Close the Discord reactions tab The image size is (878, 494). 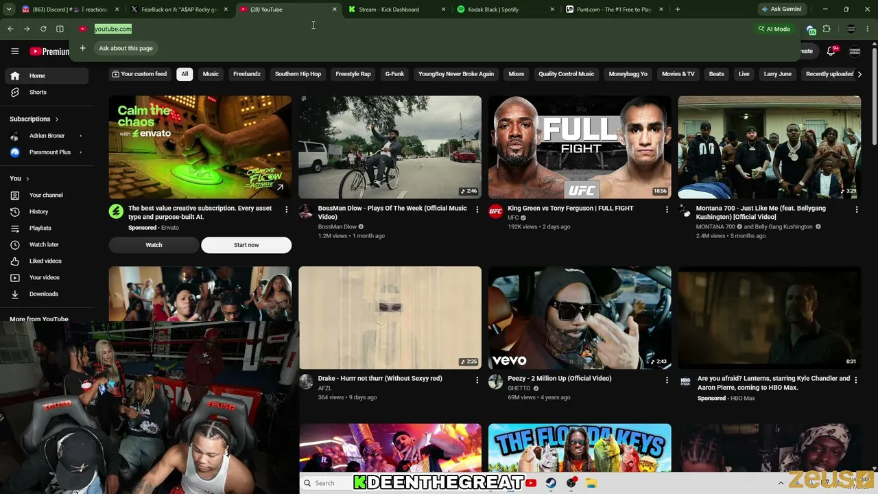pyautogui.click(x=117, y=9)
